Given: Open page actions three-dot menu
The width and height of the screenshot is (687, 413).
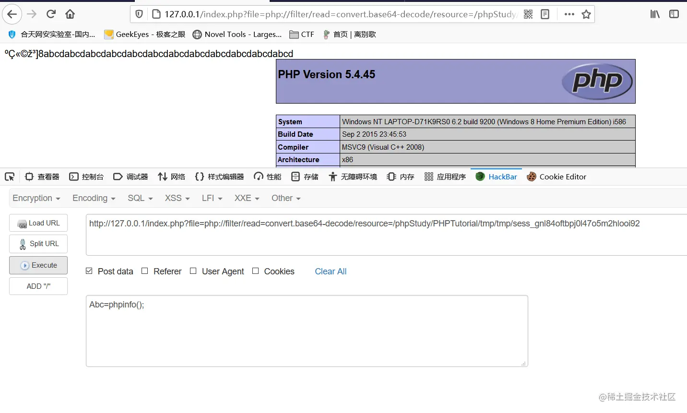Looking at the screenshot, I should point(569,14).
